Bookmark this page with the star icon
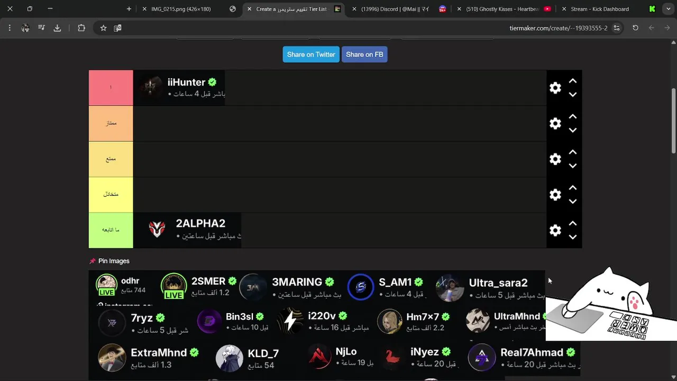 (x=104, y=28)
